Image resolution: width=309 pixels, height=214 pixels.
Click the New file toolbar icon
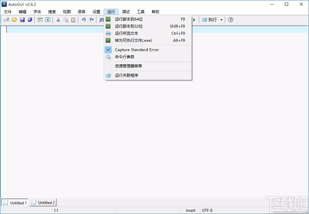(6, 20)
